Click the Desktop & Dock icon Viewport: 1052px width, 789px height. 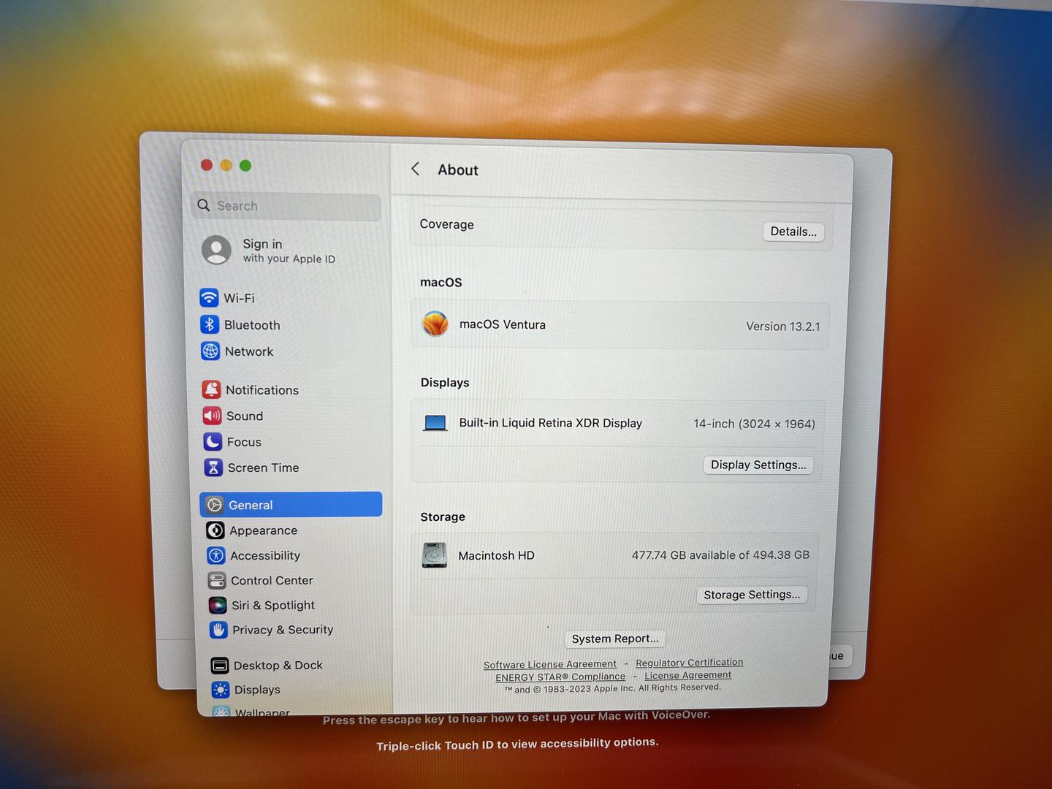click(x=220, y=665)
